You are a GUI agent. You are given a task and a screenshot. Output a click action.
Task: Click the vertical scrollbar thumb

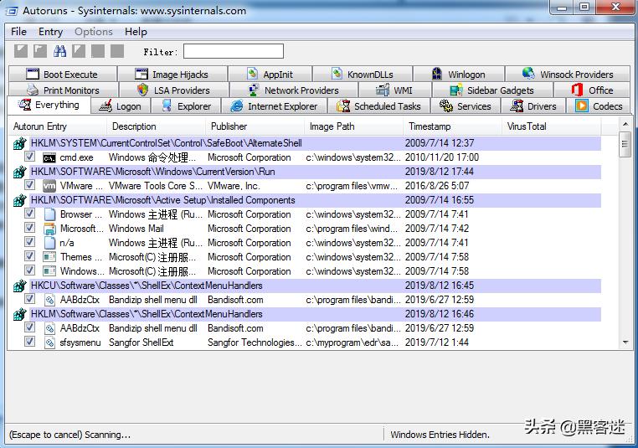tap(625, 144)
